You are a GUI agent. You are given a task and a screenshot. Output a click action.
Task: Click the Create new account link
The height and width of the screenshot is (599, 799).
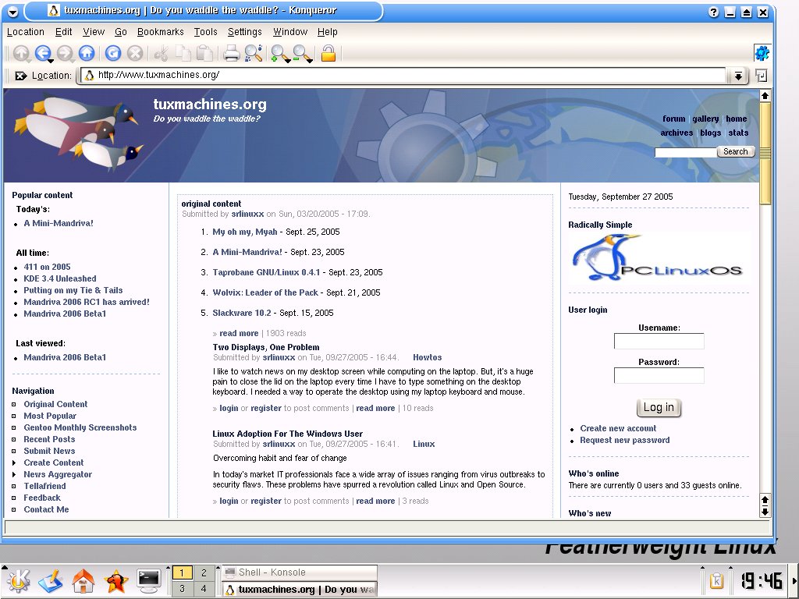[618, 428]
